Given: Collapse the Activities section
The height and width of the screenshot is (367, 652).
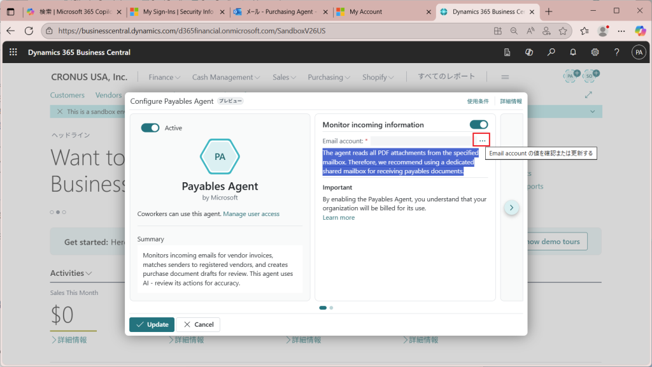Looking at the screenshot, I should tap(71, 273).
